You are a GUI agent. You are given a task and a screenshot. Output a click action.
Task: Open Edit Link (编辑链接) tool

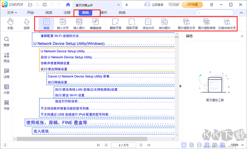(x=95, y=24)
